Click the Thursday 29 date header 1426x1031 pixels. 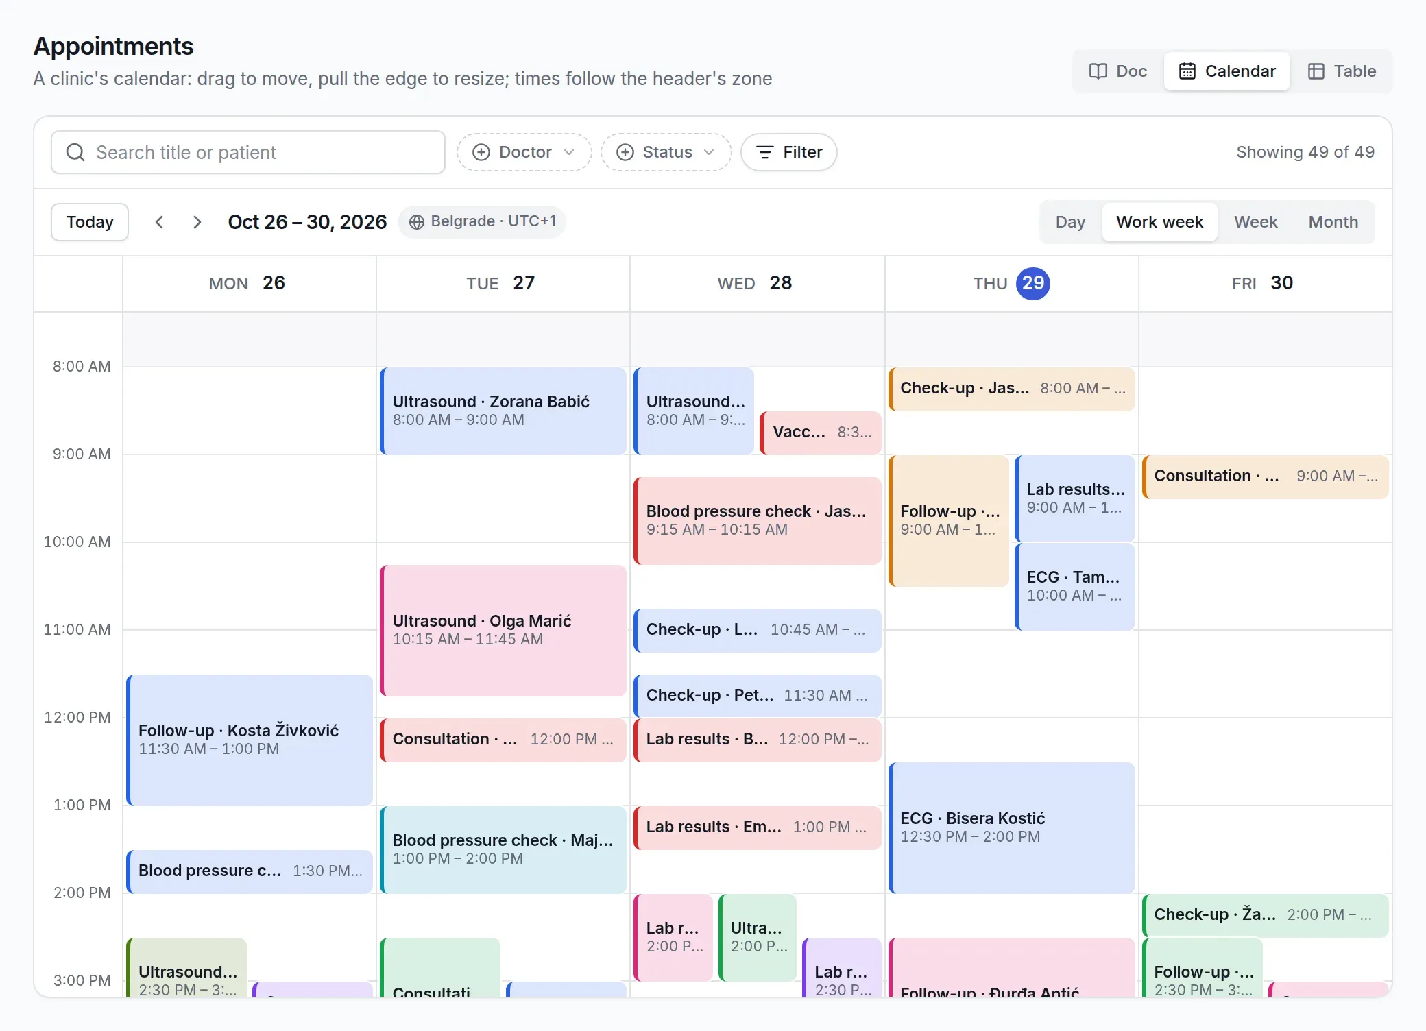point(1012,283)
